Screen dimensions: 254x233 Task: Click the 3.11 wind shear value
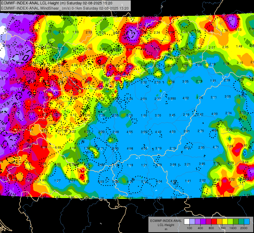click(214, 97)
